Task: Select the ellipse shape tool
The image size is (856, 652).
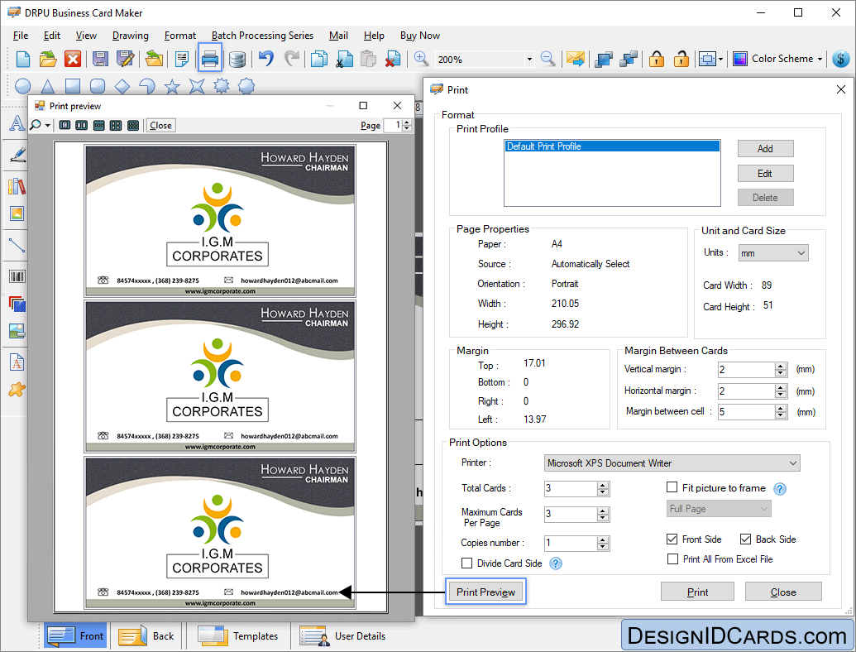Action: [x=22, y=86]
